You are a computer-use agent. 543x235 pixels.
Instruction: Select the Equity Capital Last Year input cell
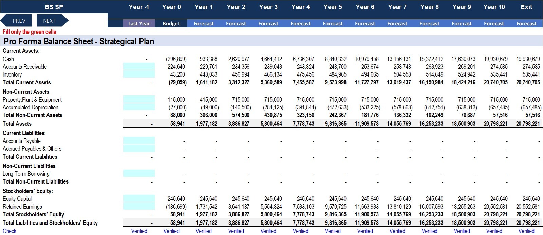coord(139,199)
